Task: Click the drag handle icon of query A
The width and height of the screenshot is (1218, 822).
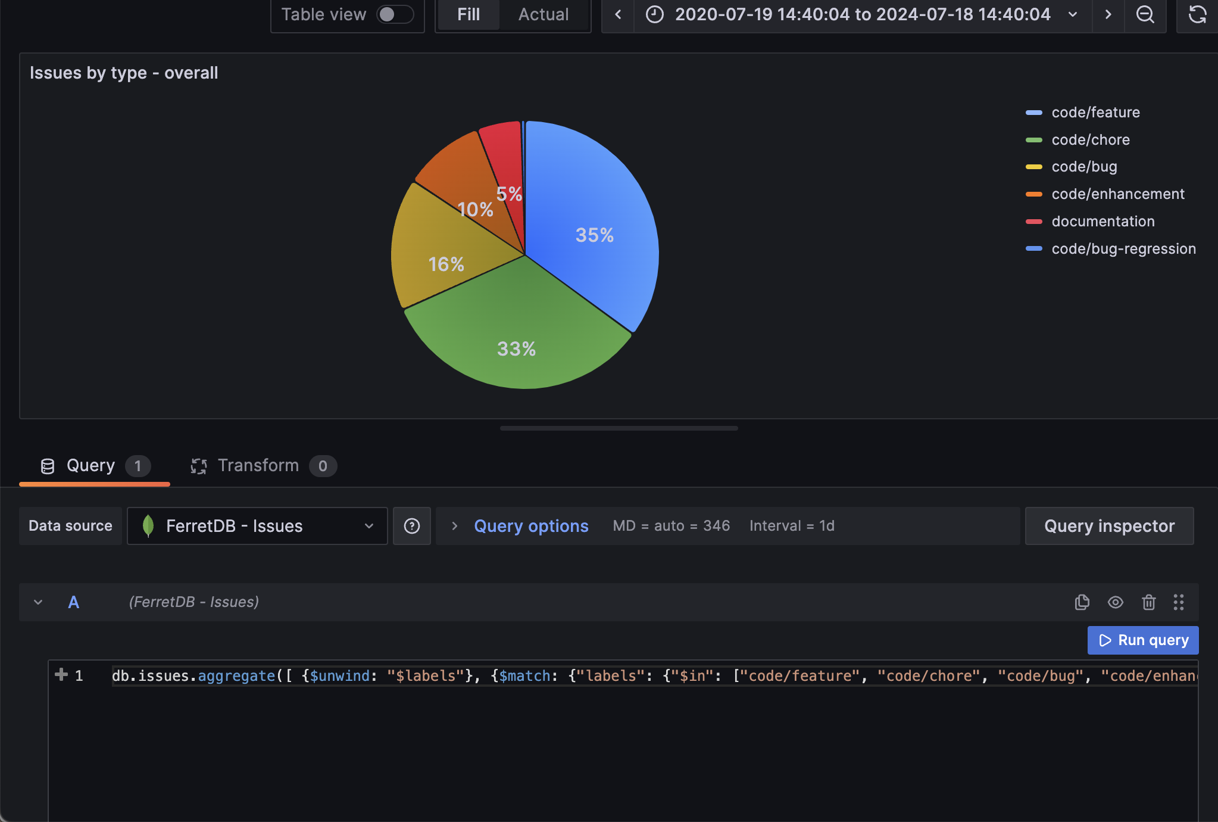Action: tap(1178, 602)
